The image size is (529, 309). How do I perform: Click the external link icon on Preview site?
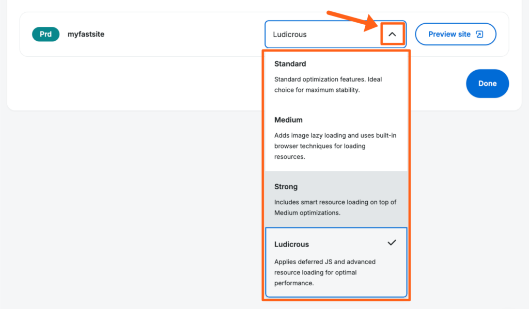coord(479,35)
